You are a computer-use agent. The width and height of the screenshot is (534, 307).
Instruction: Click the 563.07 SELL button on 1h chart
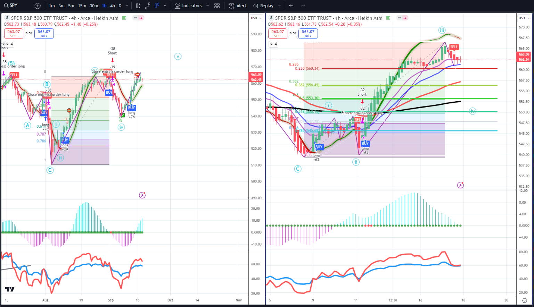click(x=278, y=34)
